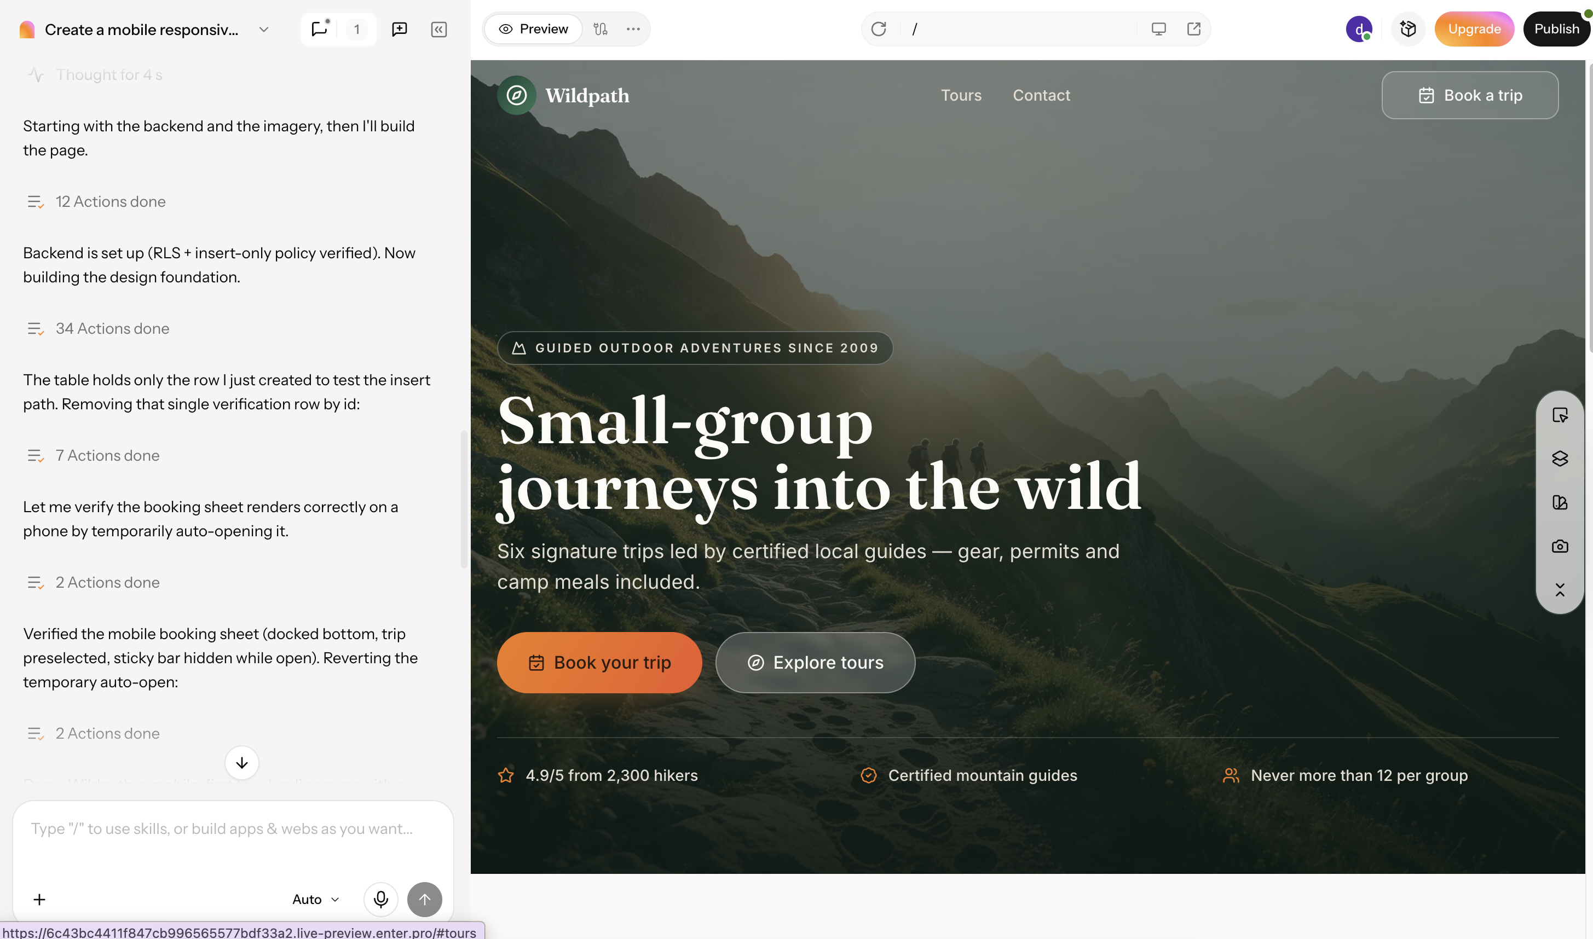Click the microphone voice input icon
The image size is (1593, 939).
(x=380, y=899)
